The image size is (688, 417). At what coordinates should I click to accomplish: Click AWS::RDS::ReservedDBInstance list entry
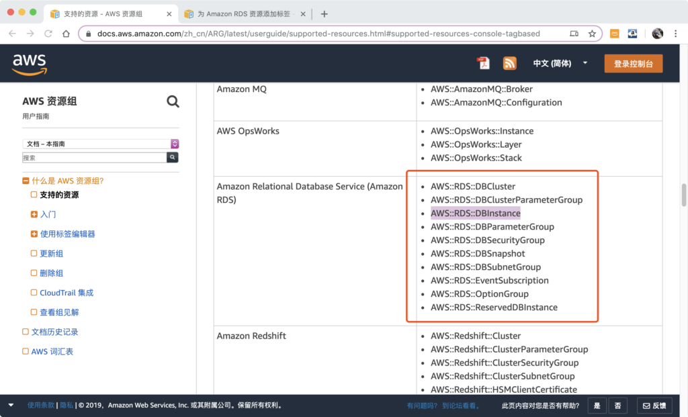494,308
